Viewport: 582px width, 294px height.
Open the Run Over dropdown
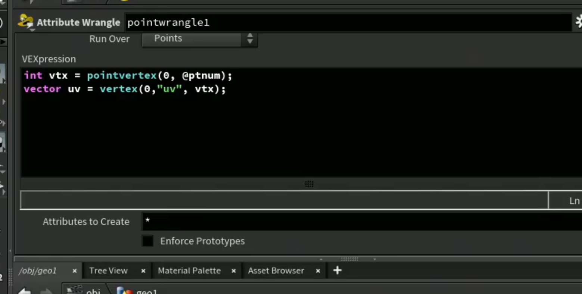200,39
